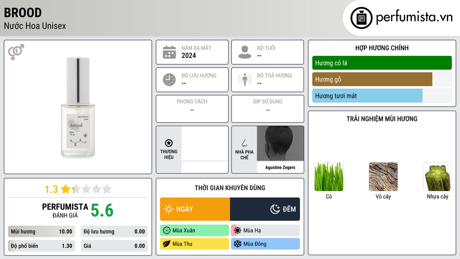Viewport: 460px width, 259px height.
Task: Click the star badge icon above Thương hiệu
Action: coord(169,143)
